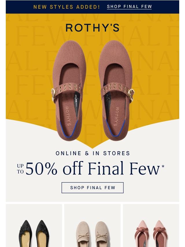185x247 pixels.
Task: Click the Rothy's logo
Action: point(92,28)
